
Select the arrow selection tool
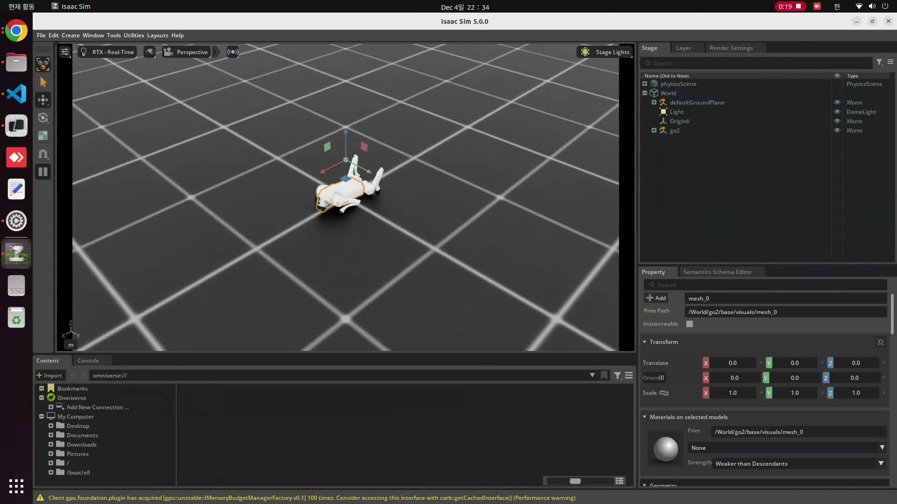coord(43,82)
